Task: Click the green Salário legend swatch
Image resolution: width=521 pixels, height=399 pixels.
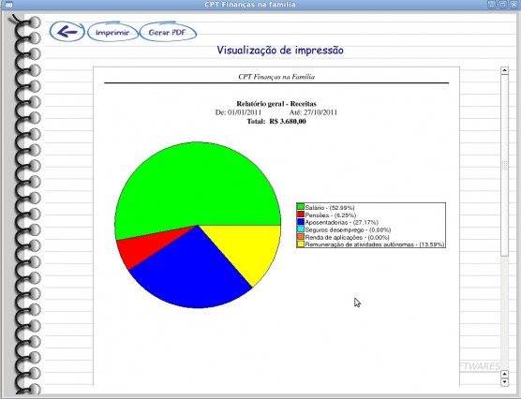Action: pyautogui.click(x=301, y=207)
